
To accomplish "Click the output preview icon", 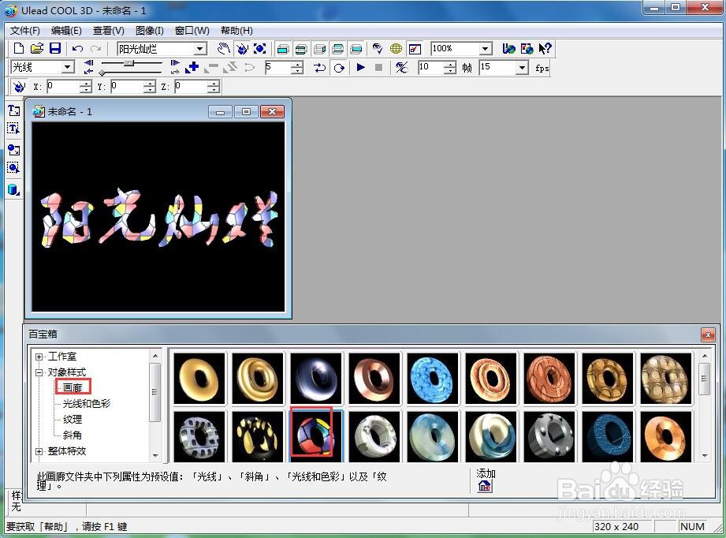I will tap(415, 49).
